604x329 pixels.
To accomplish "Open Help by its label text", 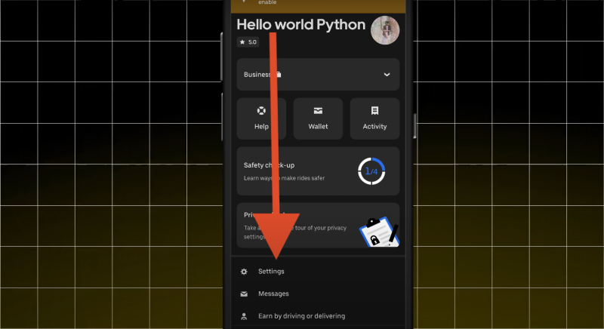I will click(261, 126).
